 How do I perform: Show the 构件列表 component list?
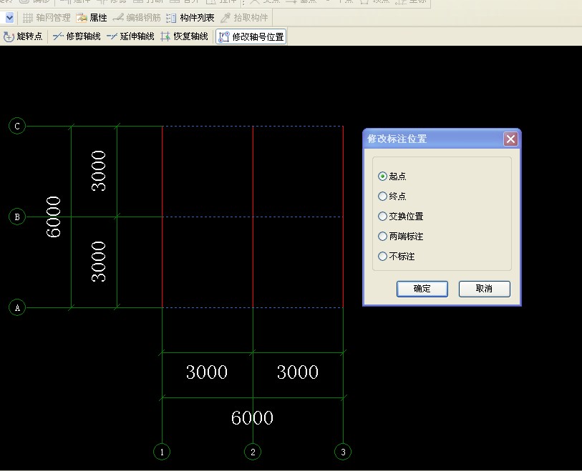point(190,17)
